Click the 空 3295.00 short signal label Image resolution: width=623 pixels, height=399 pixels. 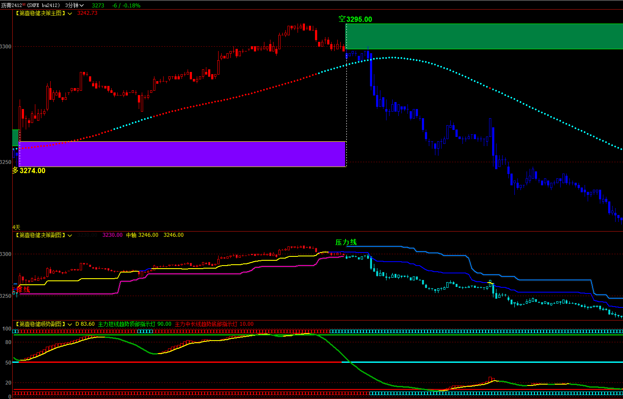pos(356,19)
